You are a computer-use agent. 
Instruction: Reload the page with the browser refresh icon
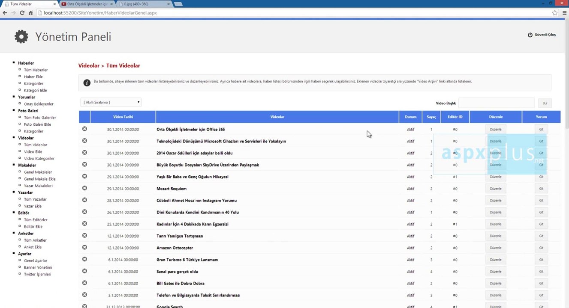[x=22, y=13]
